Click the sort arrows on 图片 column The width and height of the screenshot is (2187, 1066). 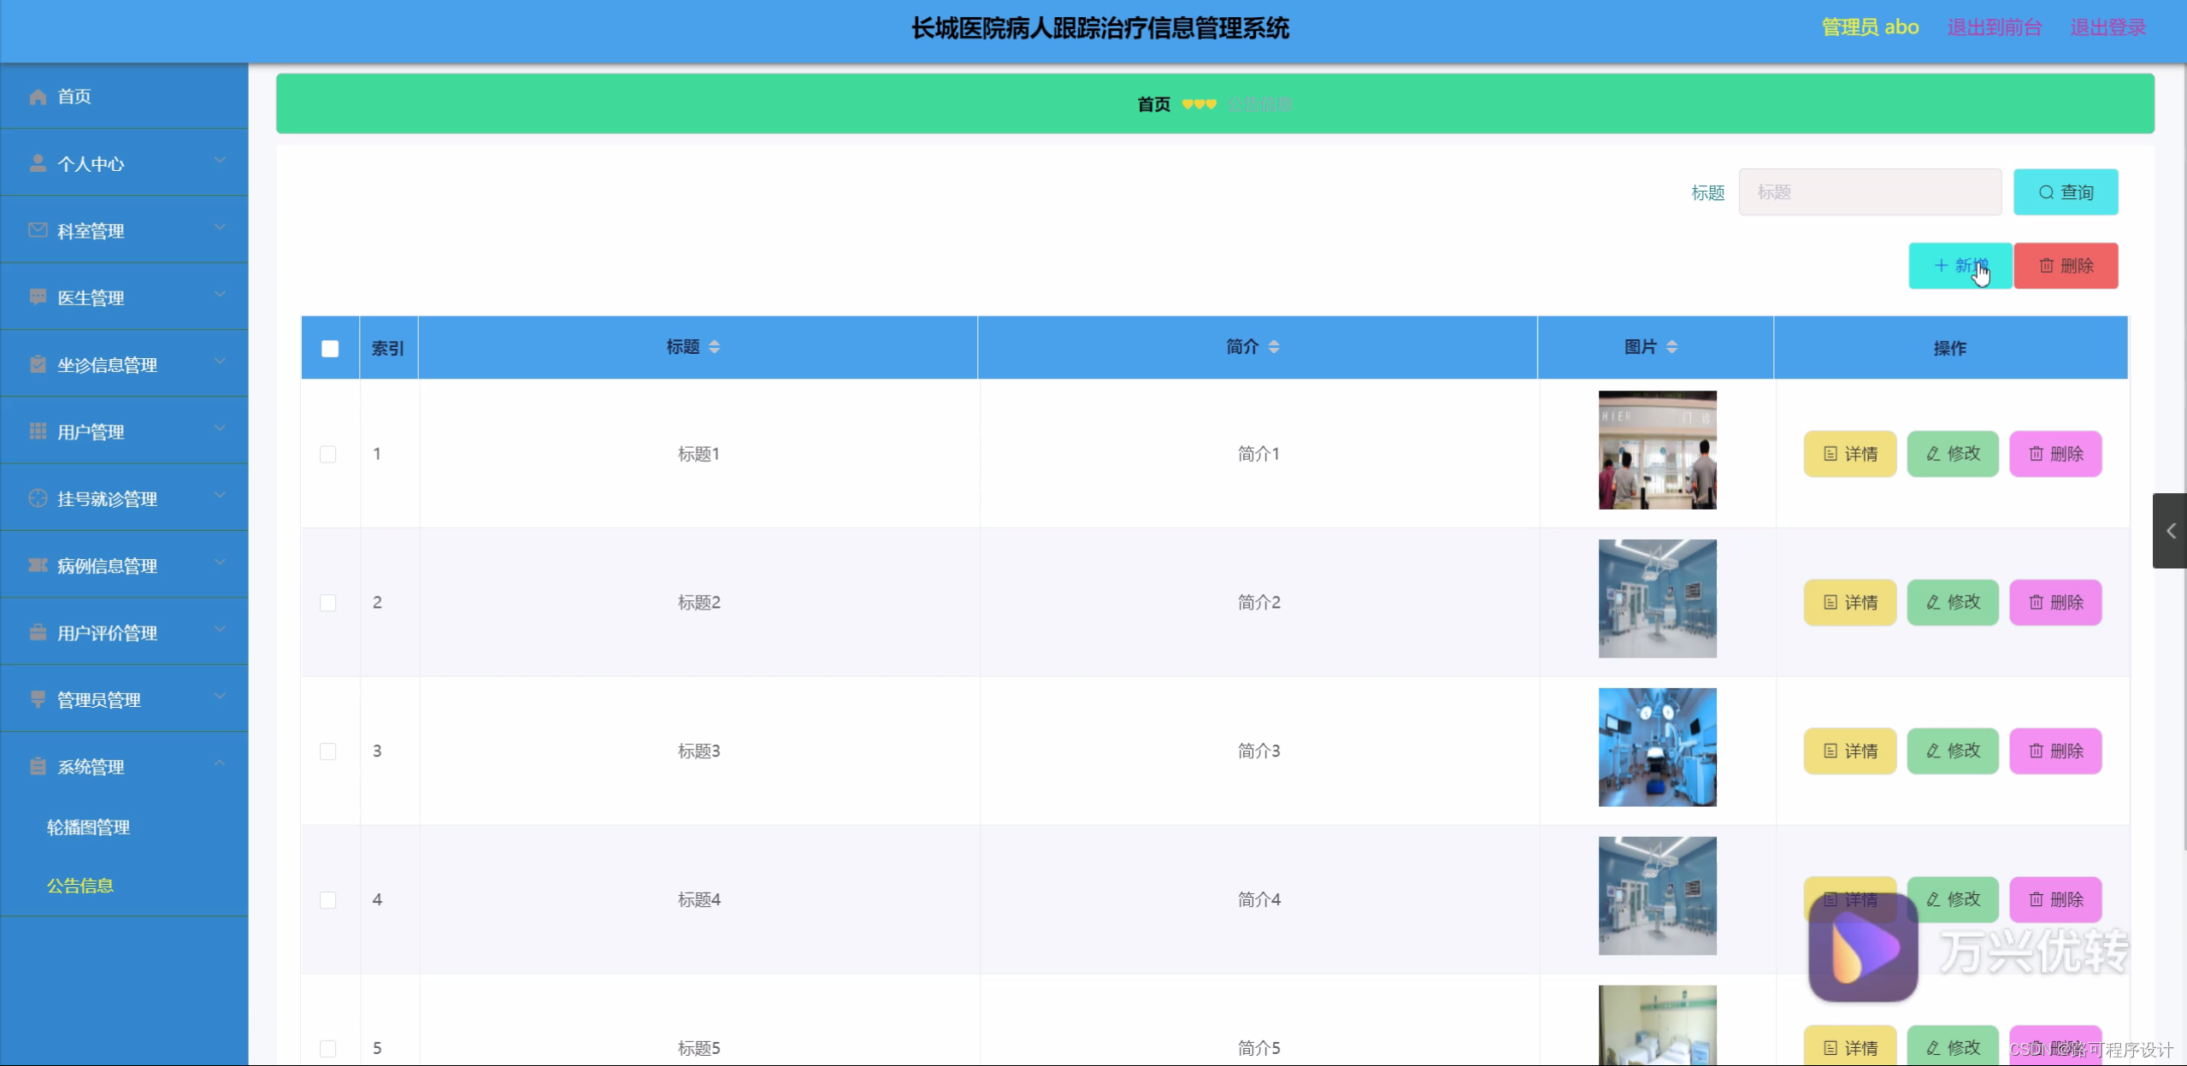tap(1672, 346)
